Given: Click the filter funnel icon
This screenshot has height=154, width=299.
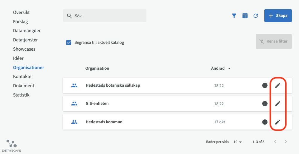Looking at the screenshot, I should pos(234,16).
